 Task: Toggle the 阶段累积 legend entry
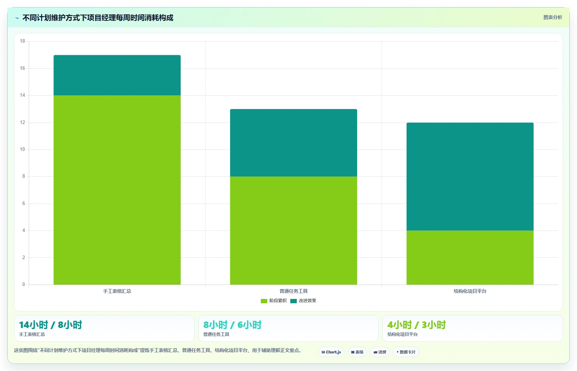(x=274, y=301)
